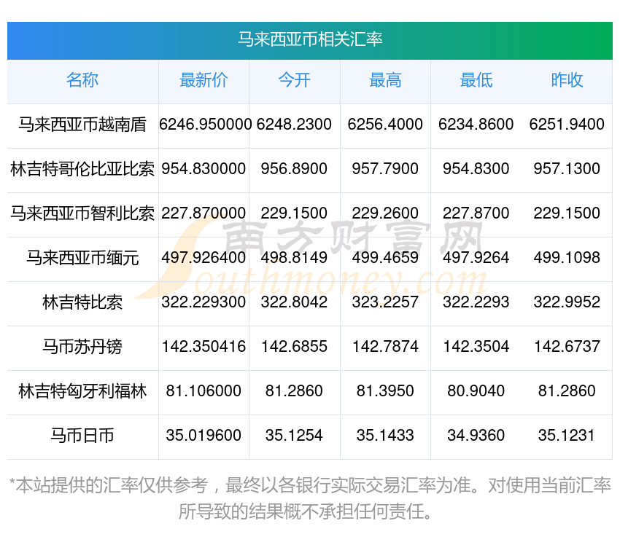620x534 pixels.
Task: Select latest price 322.229300
Action: pyautogui.click(x=204, y=302)
